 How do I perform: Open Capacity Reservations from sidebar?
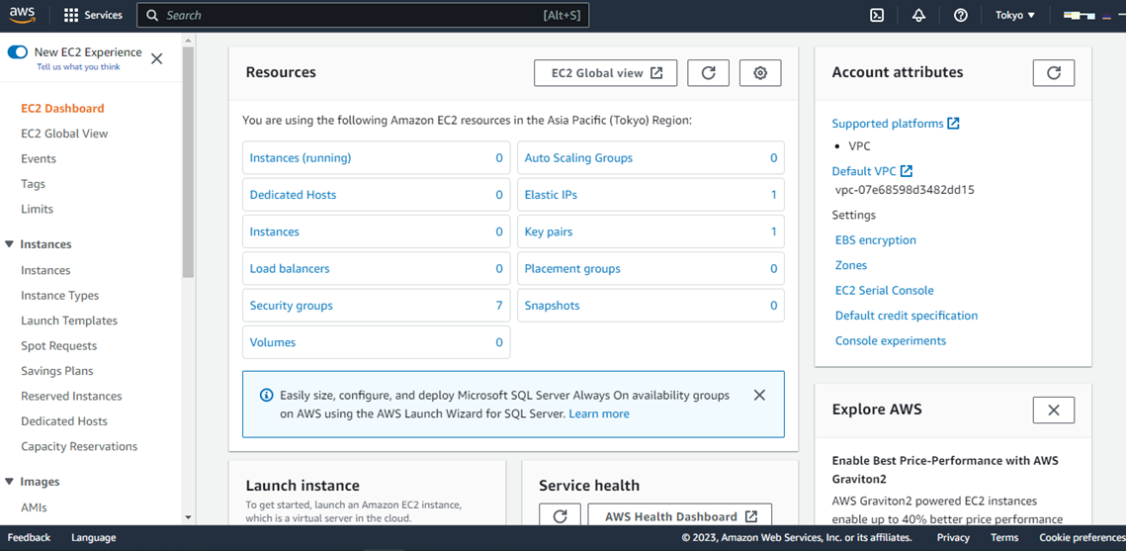tap(79, 446)
